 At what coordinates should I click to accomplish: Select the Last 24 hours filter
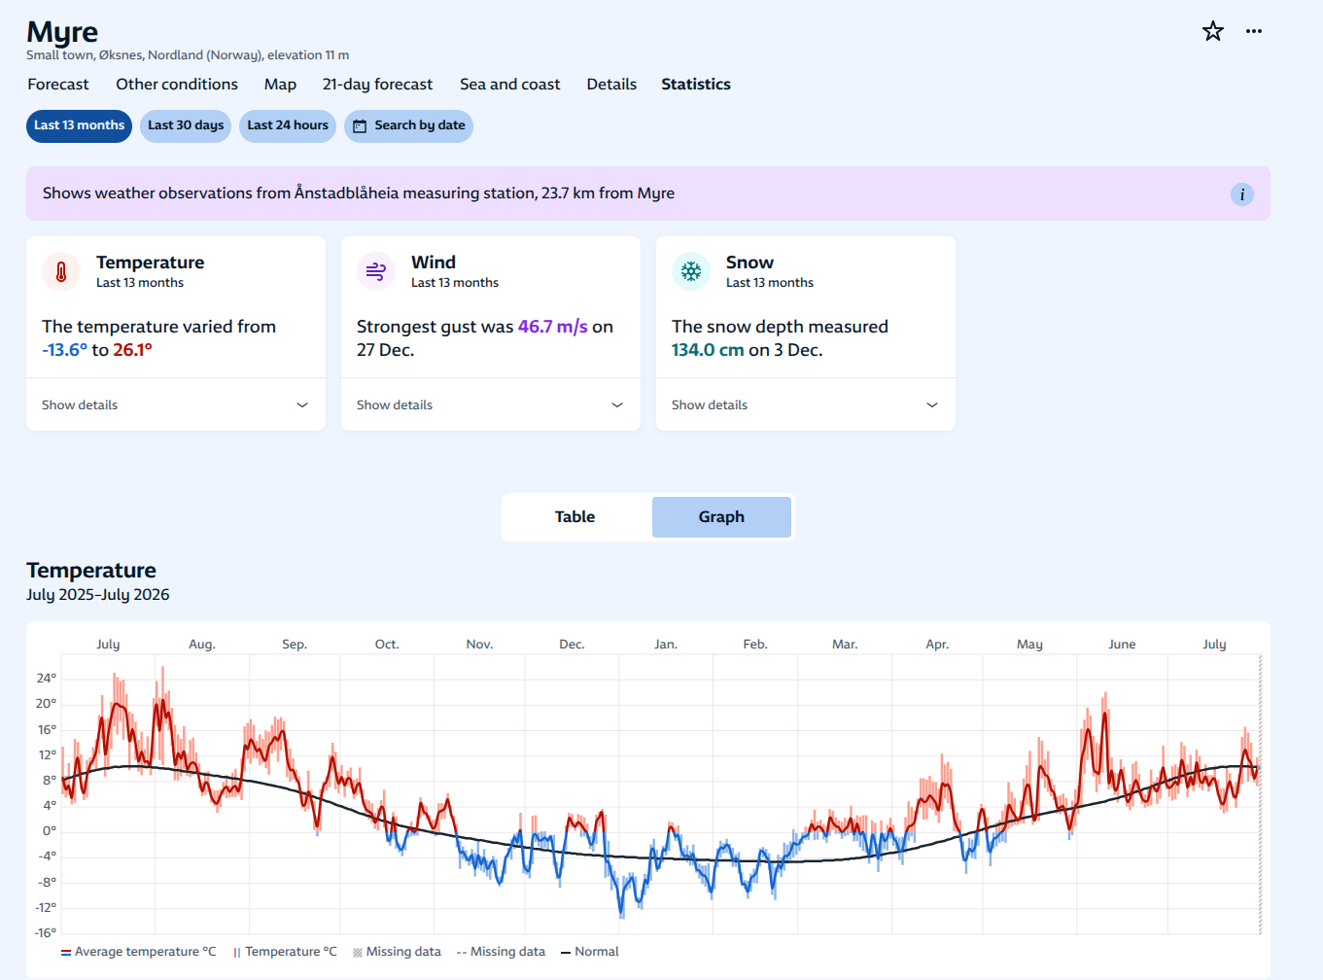[x=288, y=125]
